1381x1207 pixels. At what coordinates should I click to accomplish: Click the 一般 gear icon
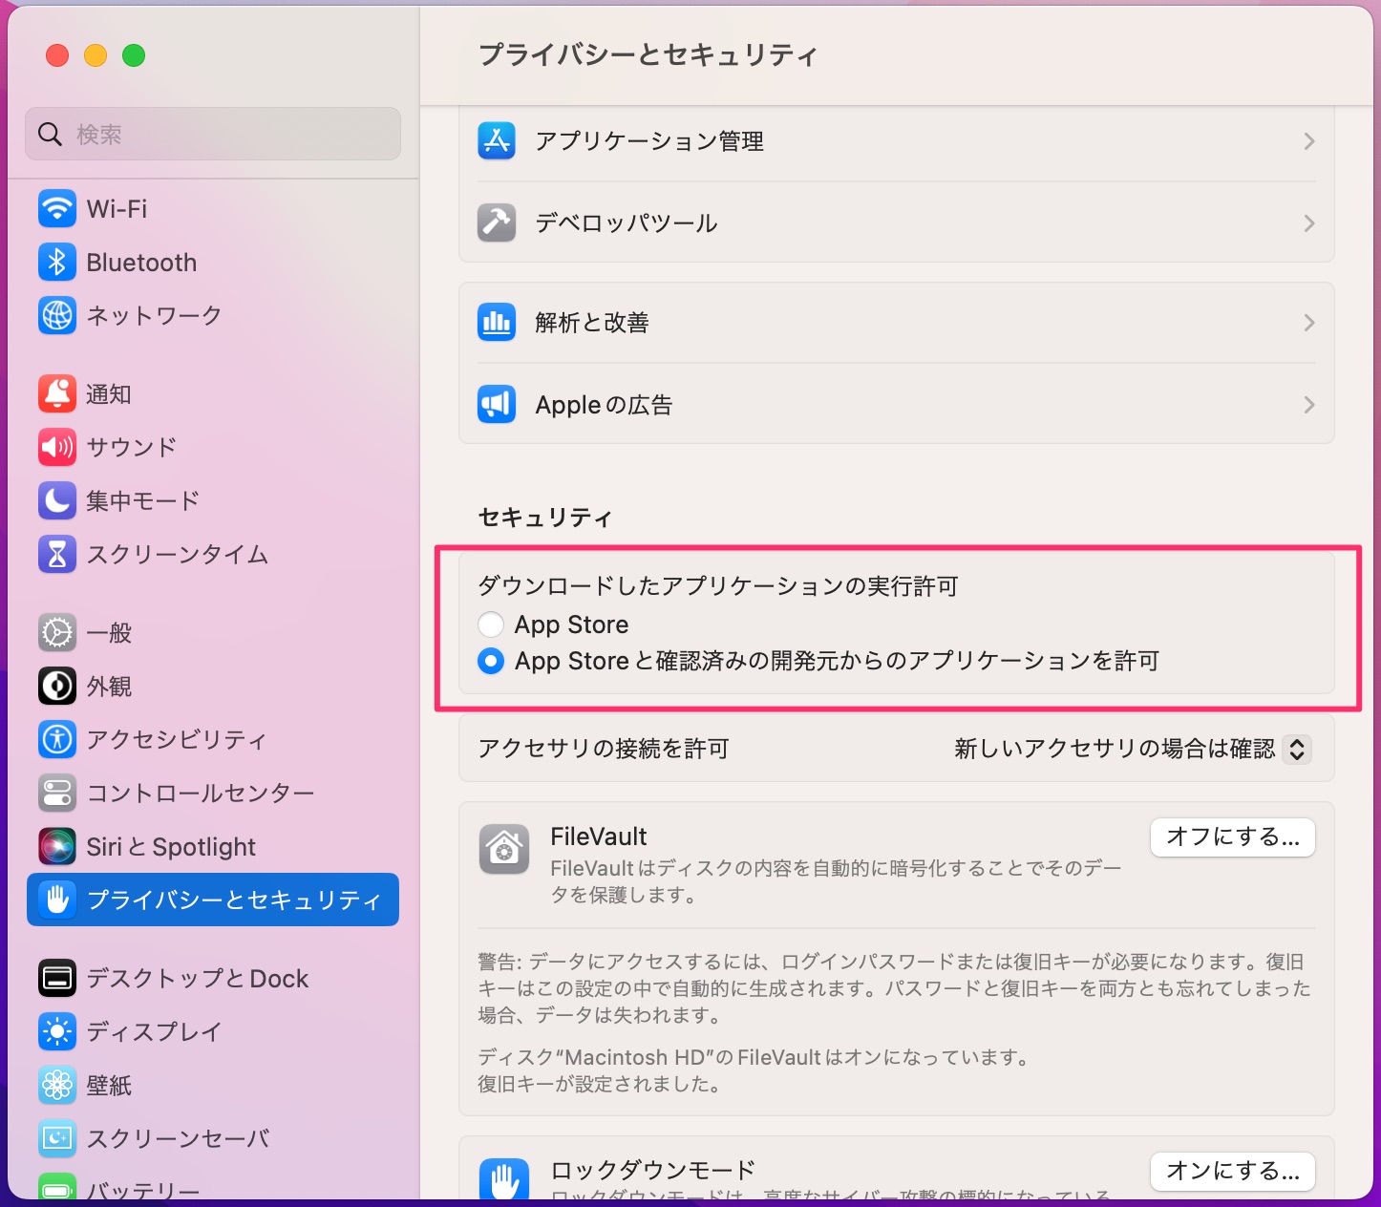57,632
